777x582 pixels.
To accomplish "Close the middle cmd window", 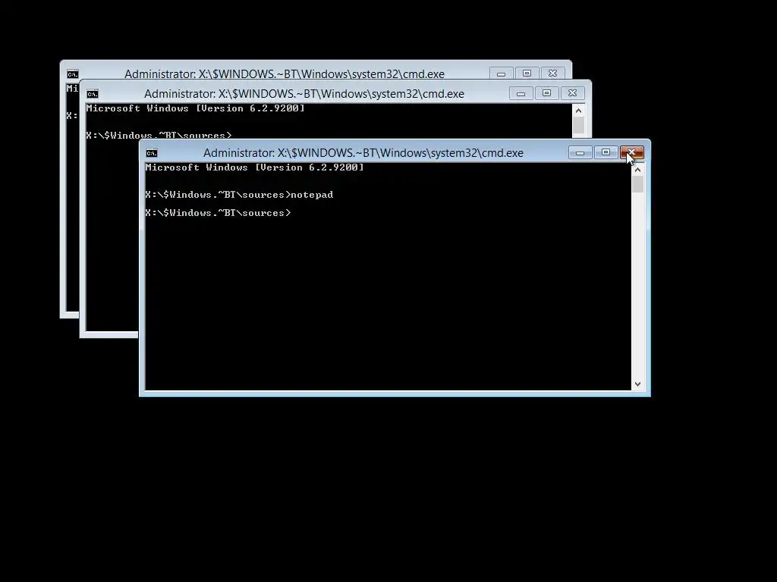I will click(x=572, y=93).
